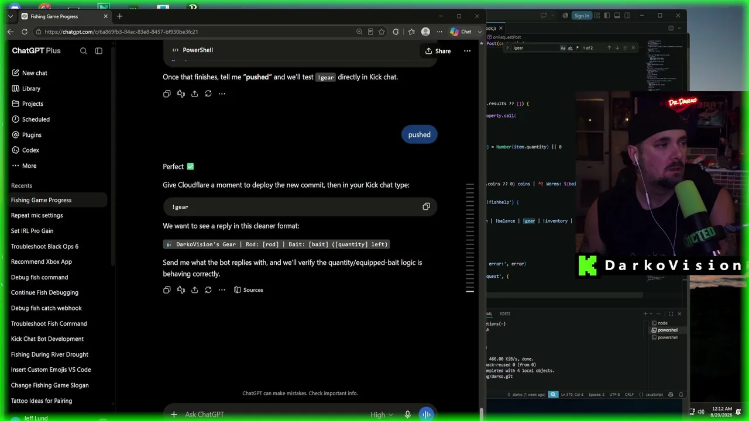
Task: Toggle VS Code secondary side bar
Action: [x=627, y=16]
